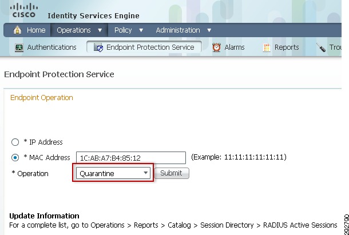Click the Endpoint Protection Service page title
The image size is (349, 235).
coord(59,74)
